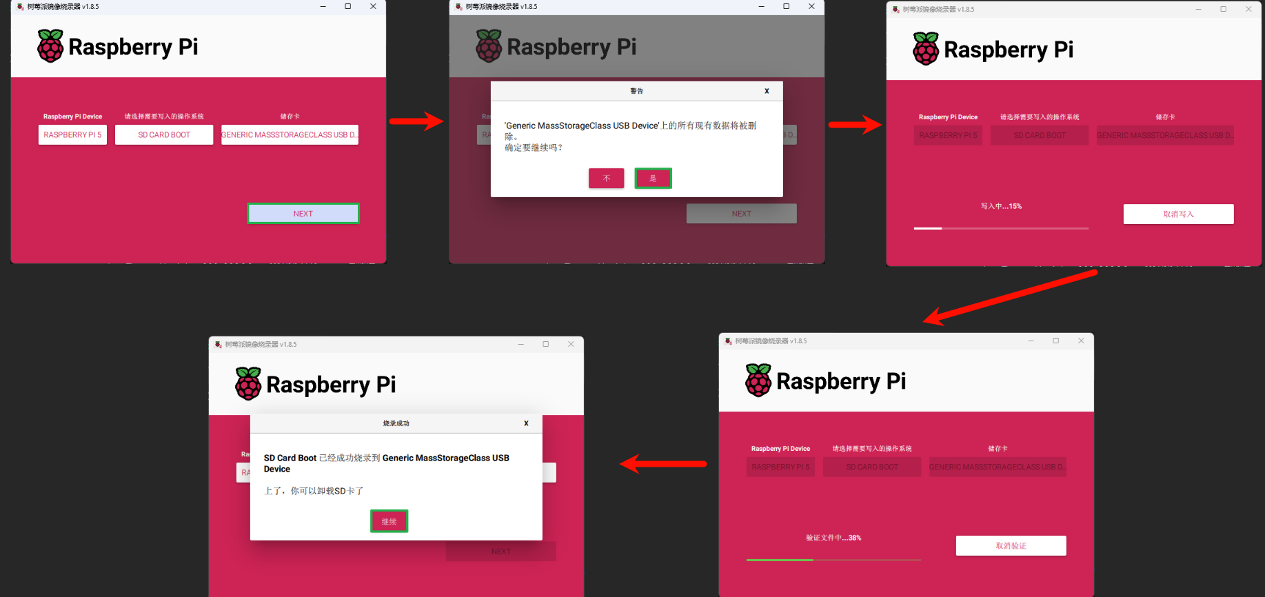Confirm erase with 是 in warning dialog

(653, 179)
